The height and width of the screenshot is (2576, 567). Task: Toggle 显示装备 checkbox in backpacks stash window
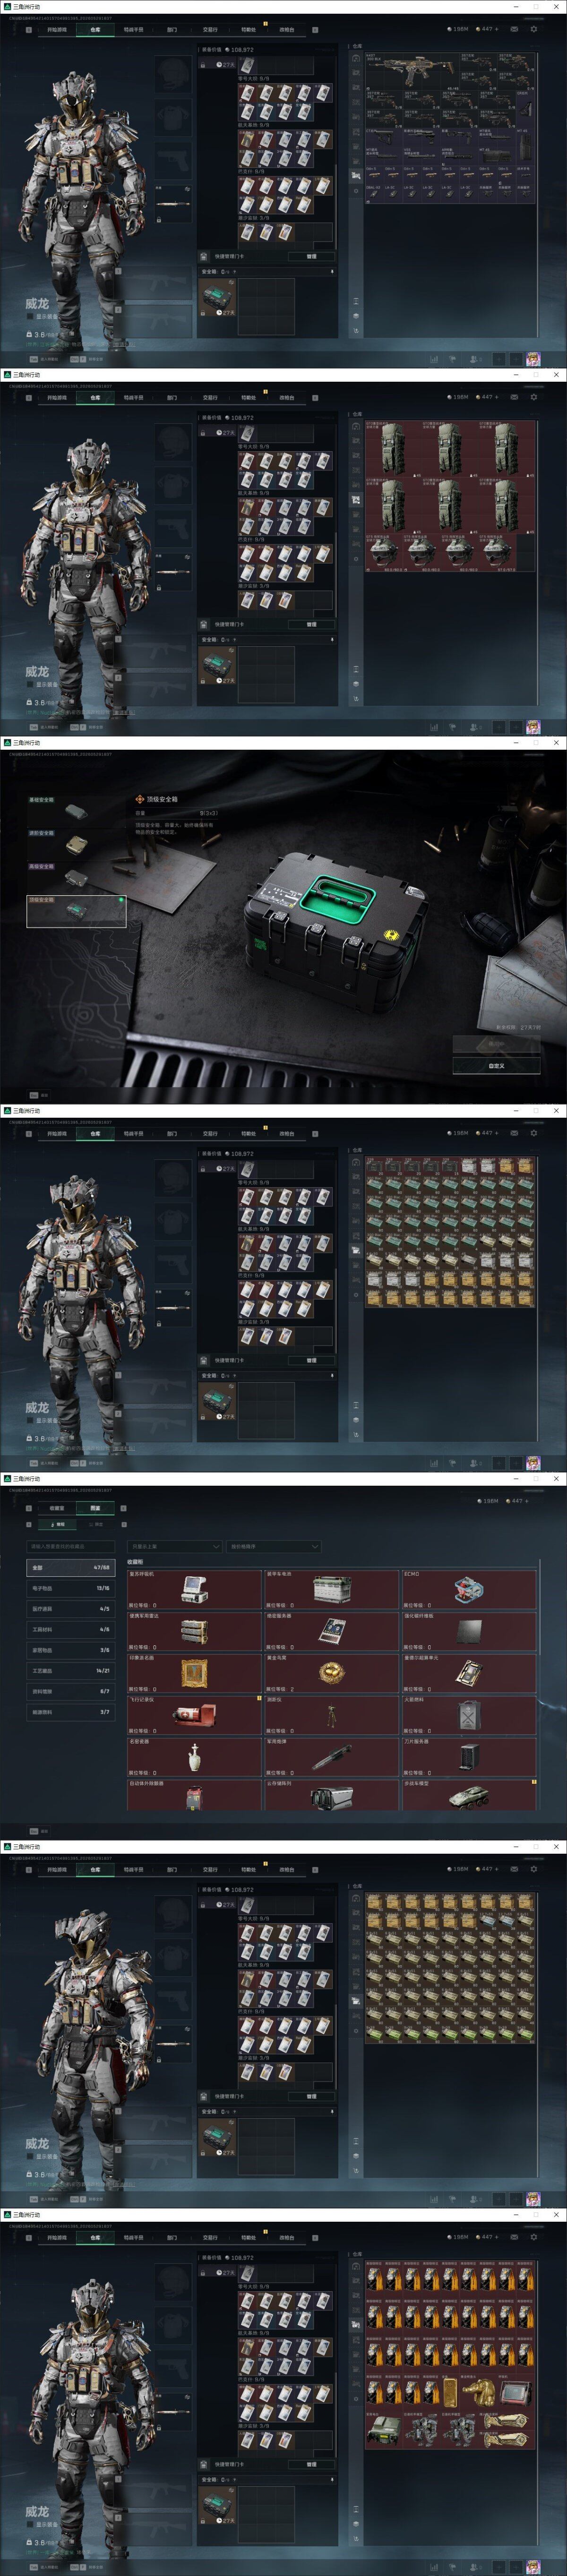pyautogui.click(x=30, y=685)
